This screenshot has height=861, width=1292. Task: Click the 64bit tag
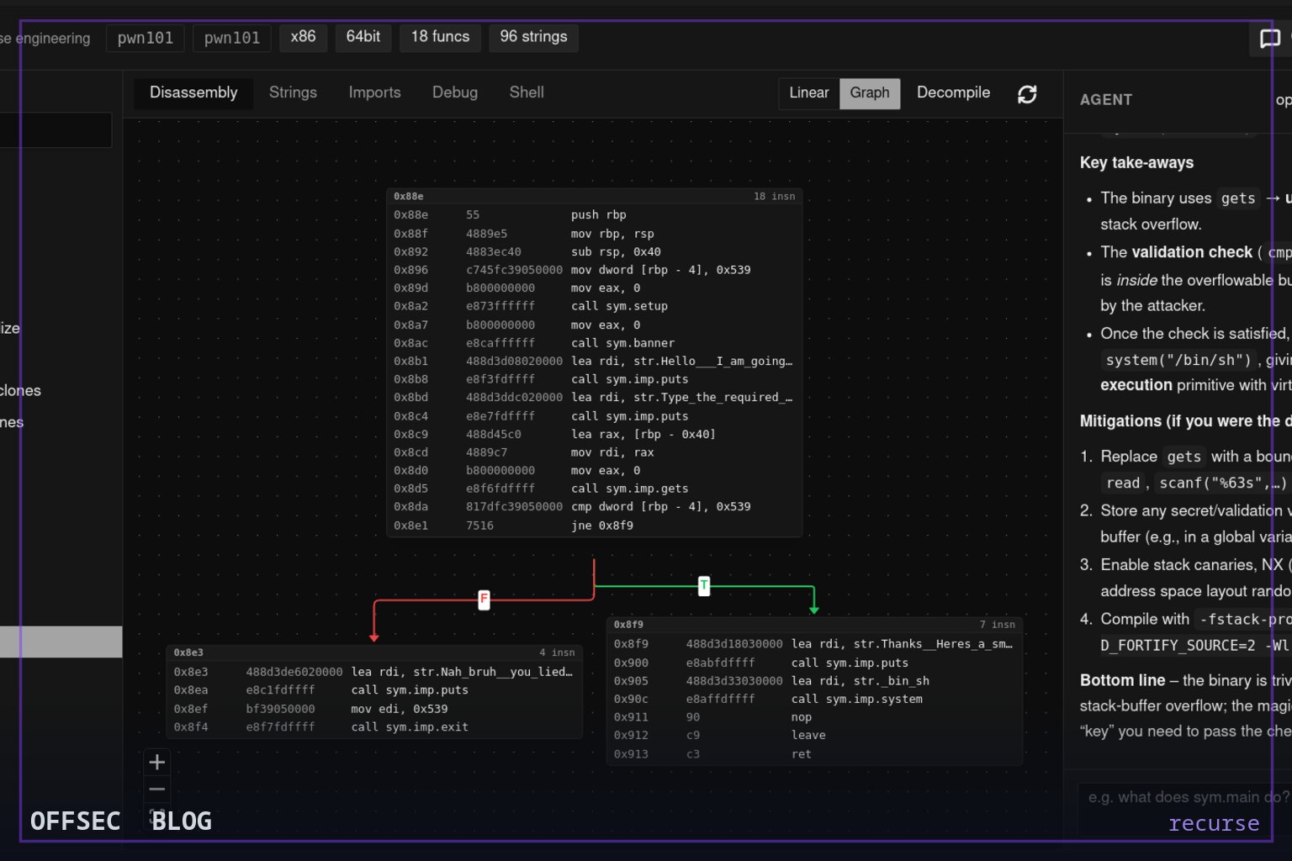(x=363, y=37)
